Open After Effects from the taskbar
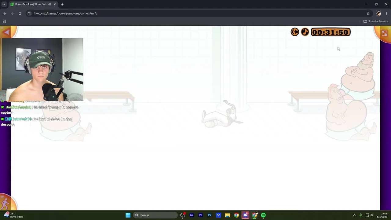The height and width of the screenshot is (220, 391). pyautogui.click(x=192, y=215)
